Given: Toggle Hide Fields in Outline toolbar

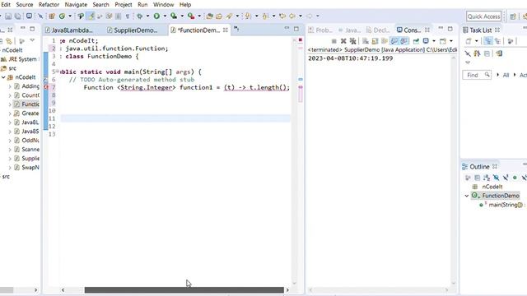Looking at the screenshot, I should 496,178.
